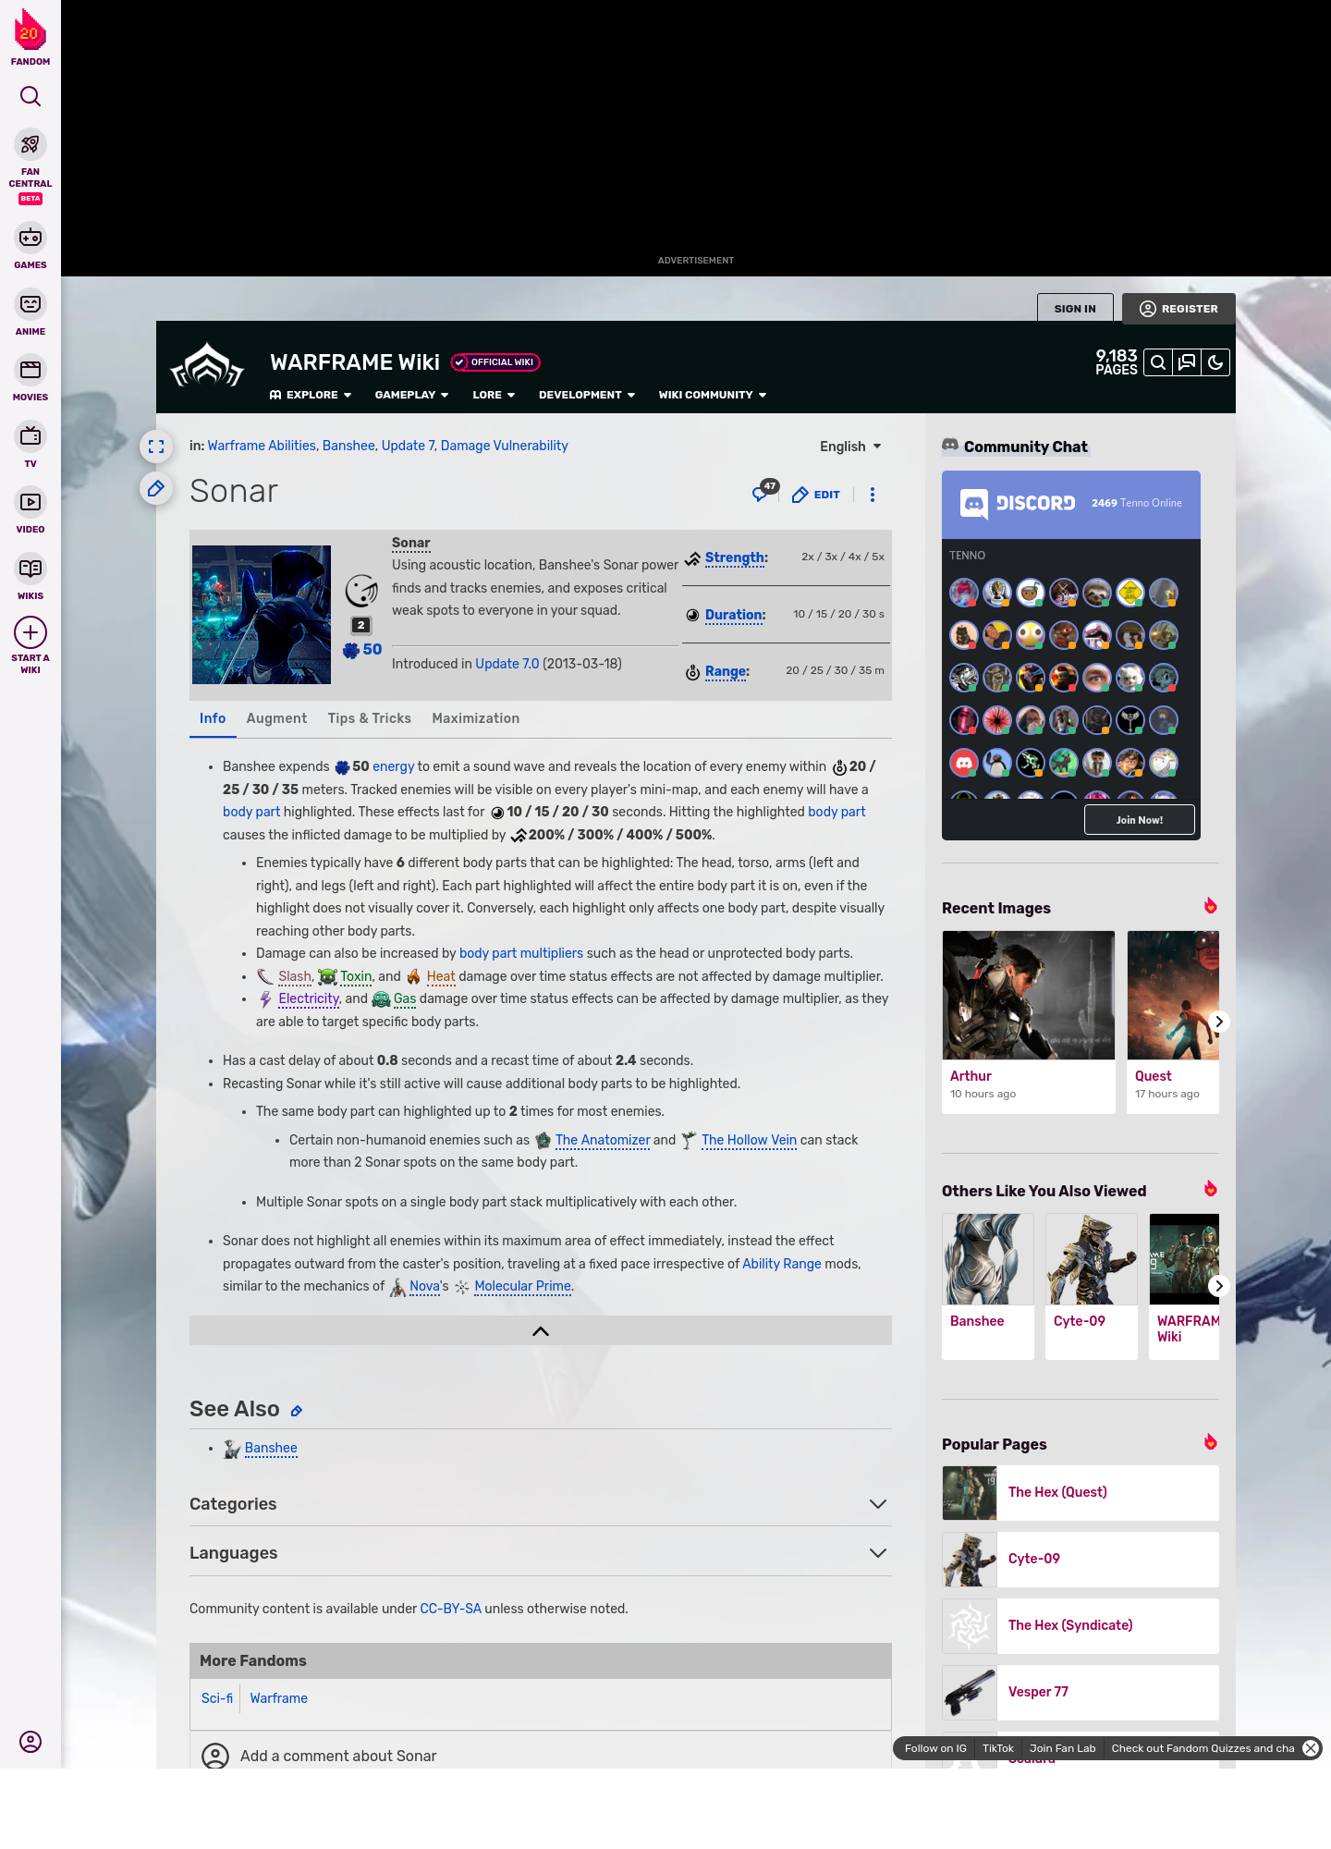Switch to the Maximization tab
The width and height of the screenshot is (1331, 1849).
point(476,718)
